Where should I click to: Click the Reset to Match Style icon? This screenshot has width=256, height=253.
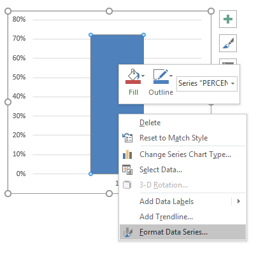click(127, 138)
